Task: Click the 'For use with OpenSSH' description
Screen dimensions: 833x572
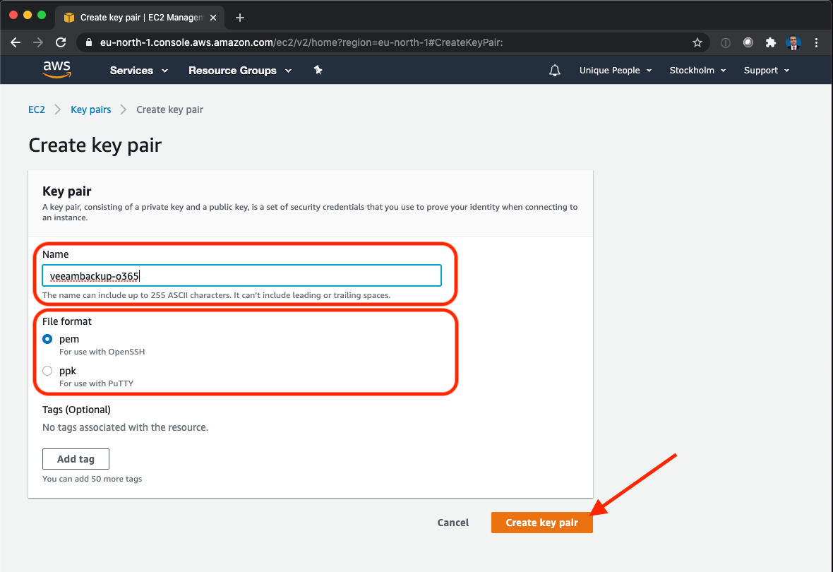Action: tap(102, 352)
